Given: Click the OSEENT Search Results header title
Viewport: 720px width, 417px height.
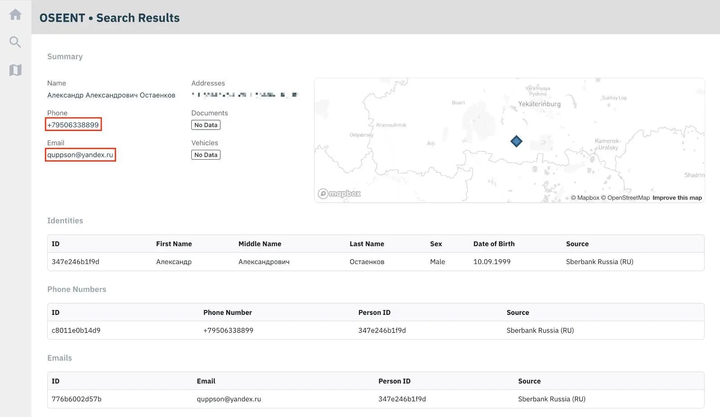Looking at the screenshot, I should pos(109,18).
